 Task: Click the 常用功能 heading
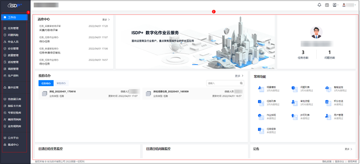(260, 77)
